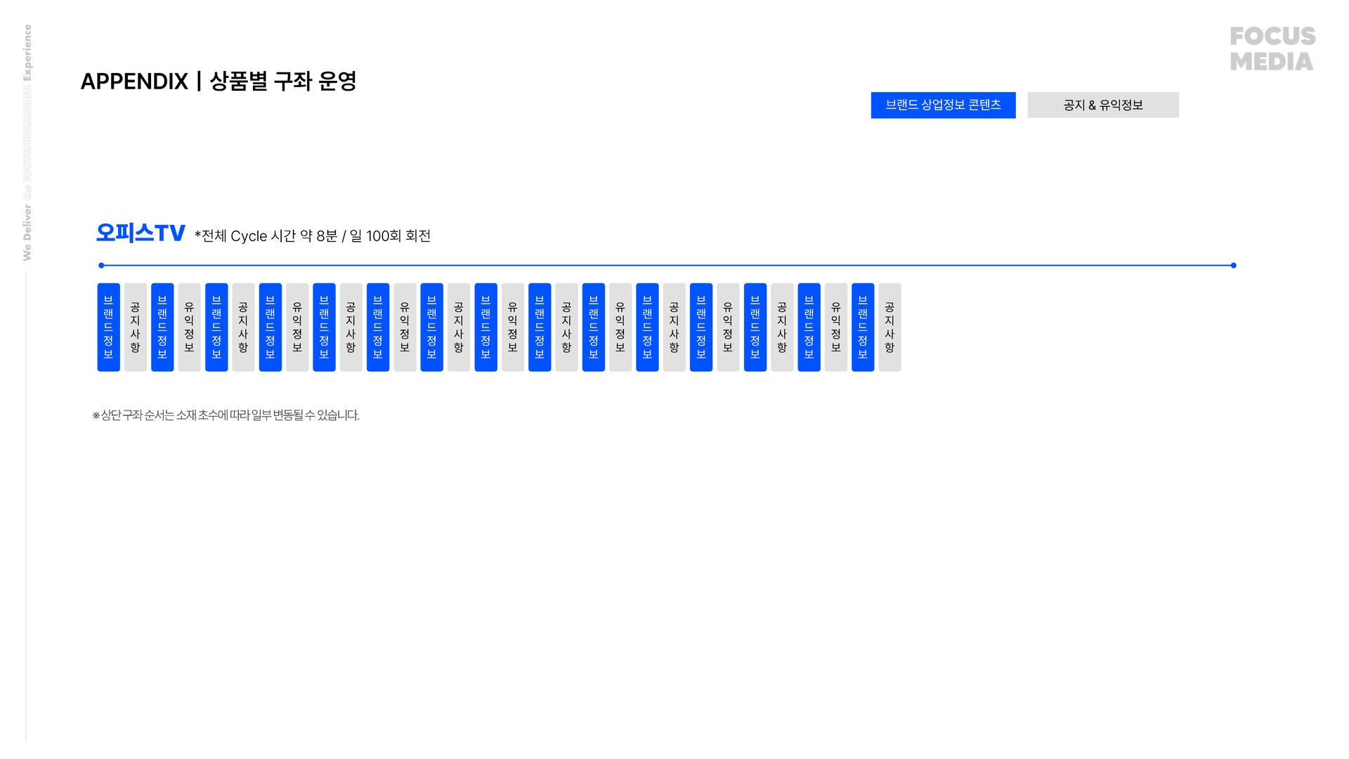Select the first gray 공지사항 block

click(136, 327)
